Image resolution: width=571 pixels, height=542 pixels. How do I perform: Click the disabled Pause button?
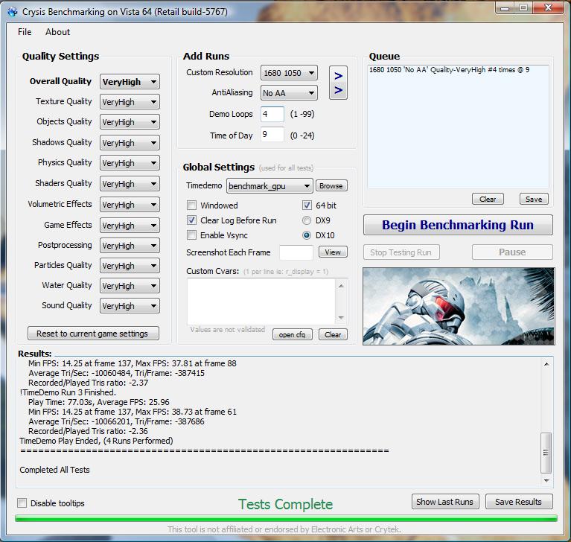pyautogui.click(x=512, y=252)
